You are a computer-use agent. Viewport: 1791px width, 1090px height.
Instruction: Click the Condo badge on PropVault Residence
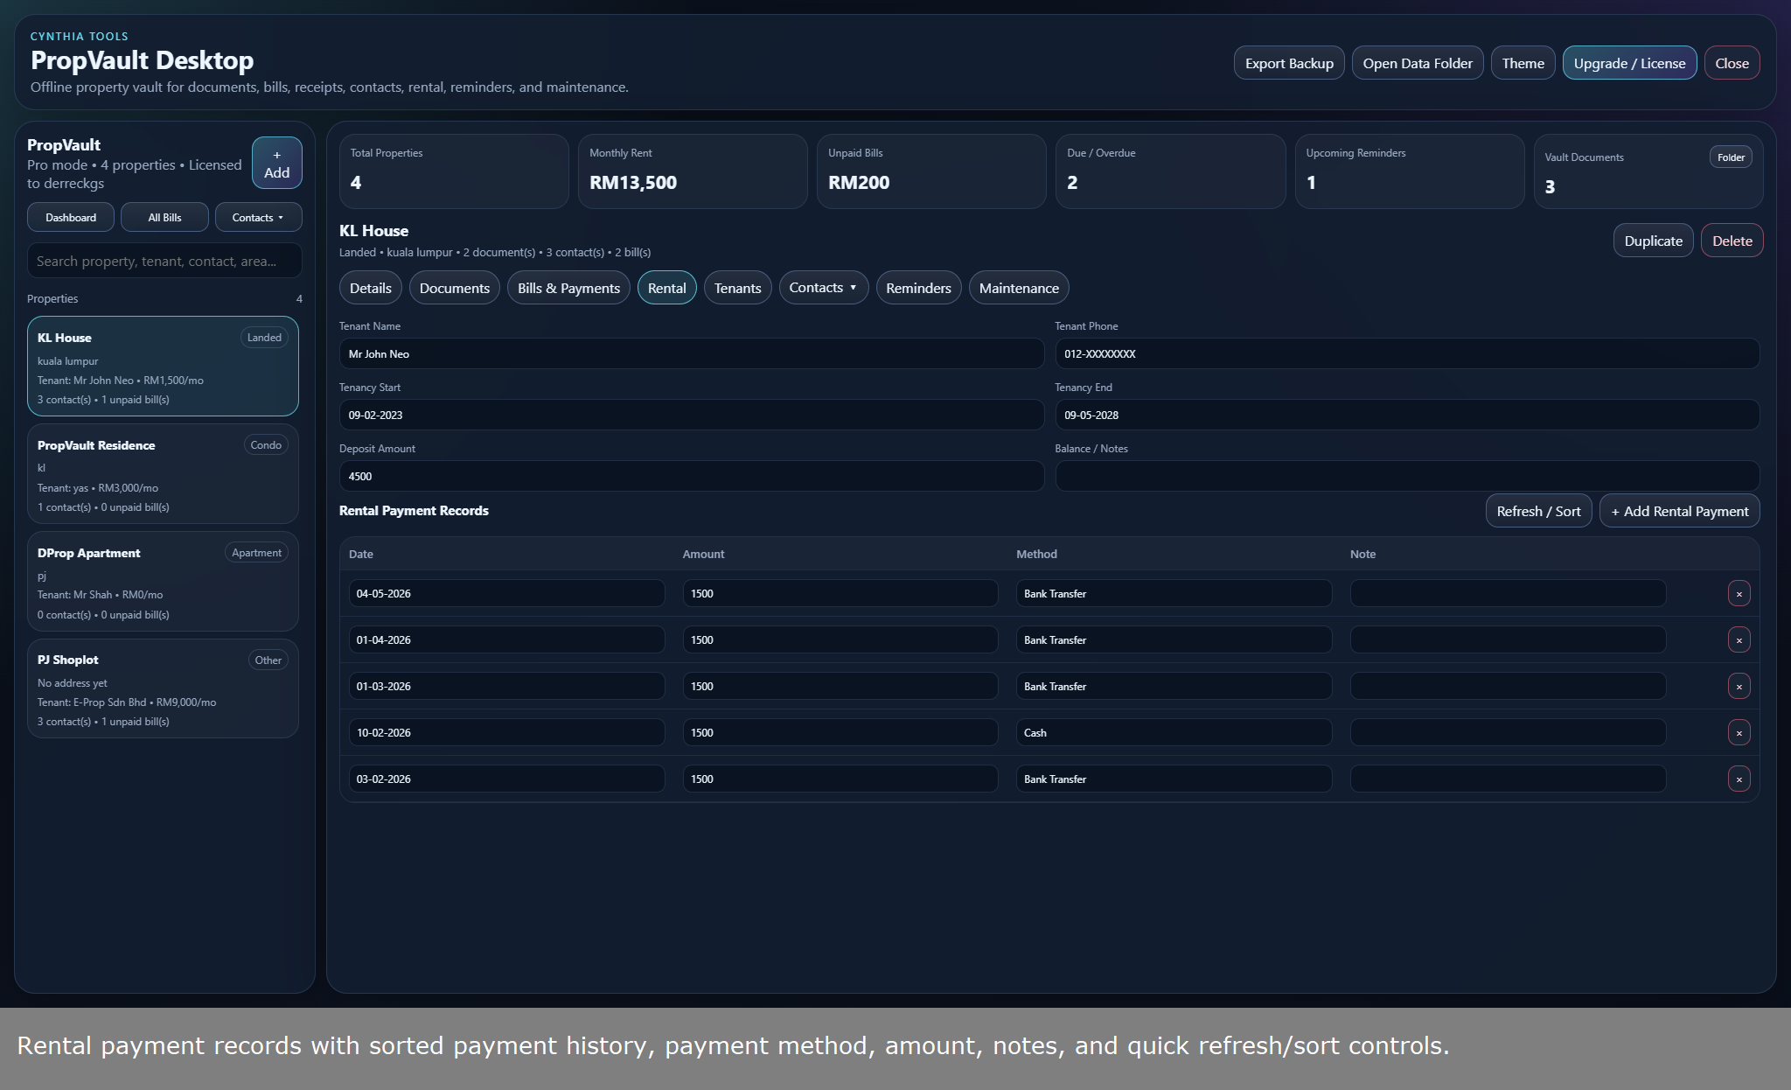(x=266, y=445)
